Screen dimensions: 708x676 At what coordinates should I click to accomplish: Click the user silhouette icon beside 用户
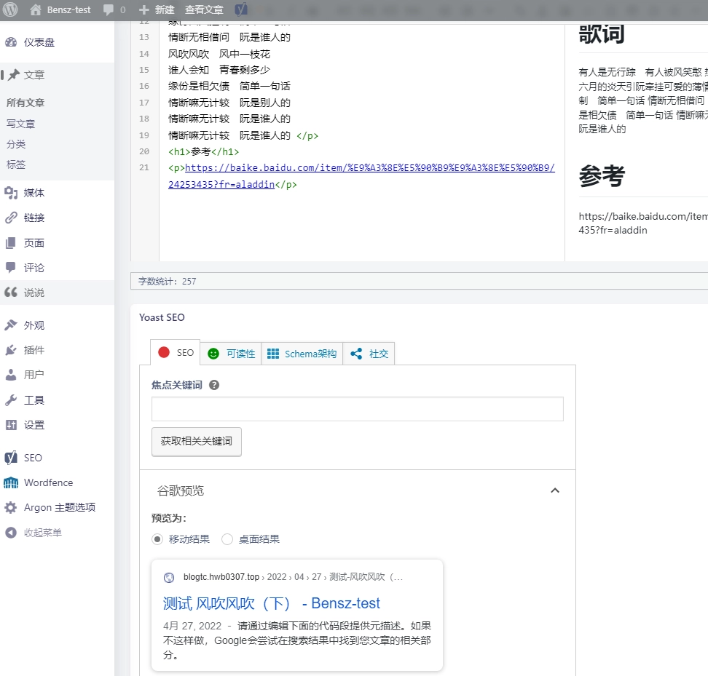(11, 375)
